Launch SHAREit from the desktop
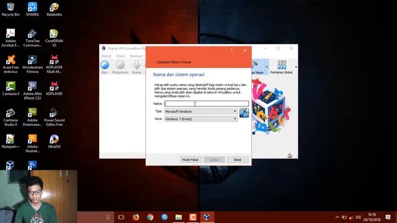Image resolution: width=397 pixels, height=223 pixels. tap(32, 9)
